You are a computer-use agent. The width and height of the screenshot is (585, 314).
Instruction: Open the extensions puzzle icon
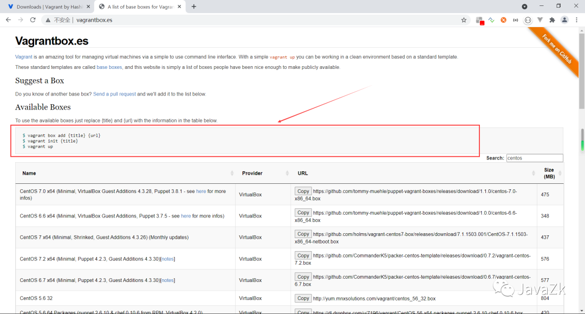pyautogui.click(x=552, y=20)
